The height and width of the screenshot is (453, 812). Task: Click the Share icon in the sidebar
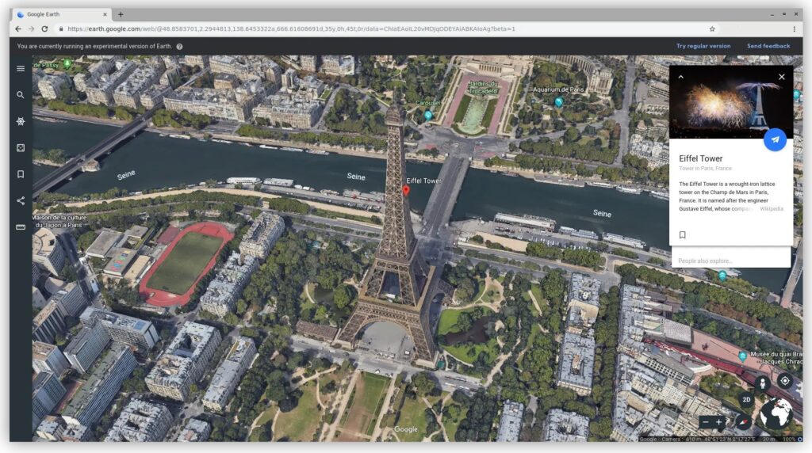coord(21,200)
